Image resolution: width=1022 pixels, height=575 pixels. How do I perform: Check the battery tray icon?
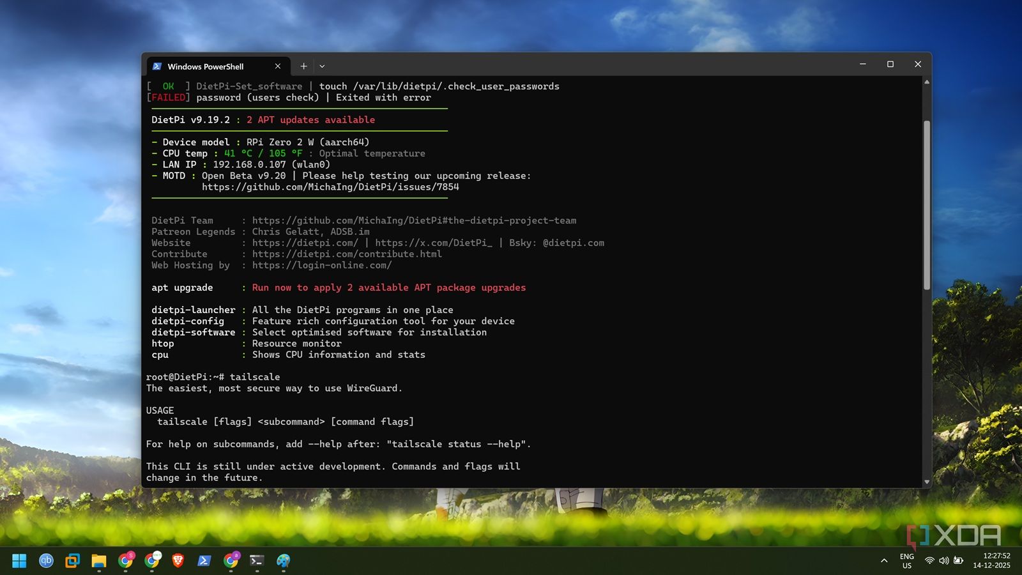[x=958, y=560]
